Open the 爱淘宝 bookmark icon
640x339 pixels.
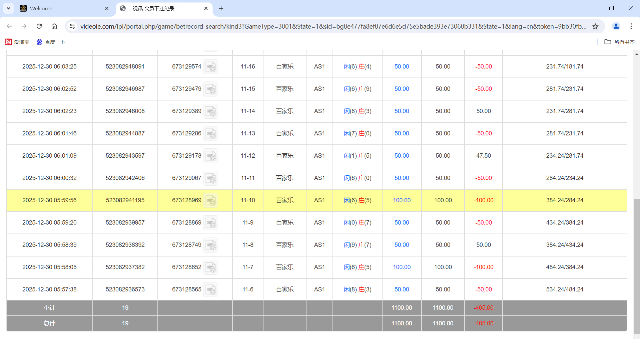[x=8, y=42]
